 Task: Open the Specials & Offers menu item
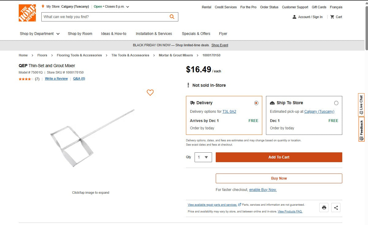point(196,34)
